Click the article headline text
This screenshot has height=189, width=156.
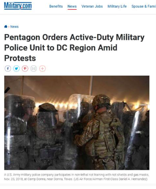(74, 48)
